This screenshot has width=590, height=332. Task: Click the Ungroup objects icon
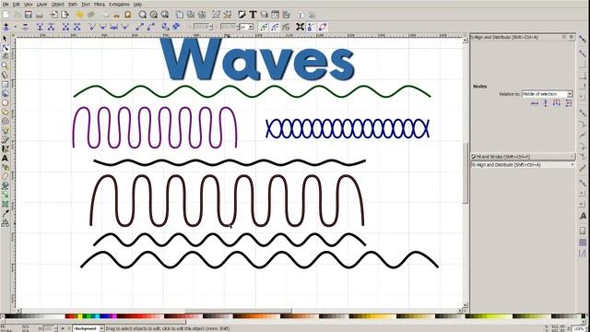click(228, 15)
